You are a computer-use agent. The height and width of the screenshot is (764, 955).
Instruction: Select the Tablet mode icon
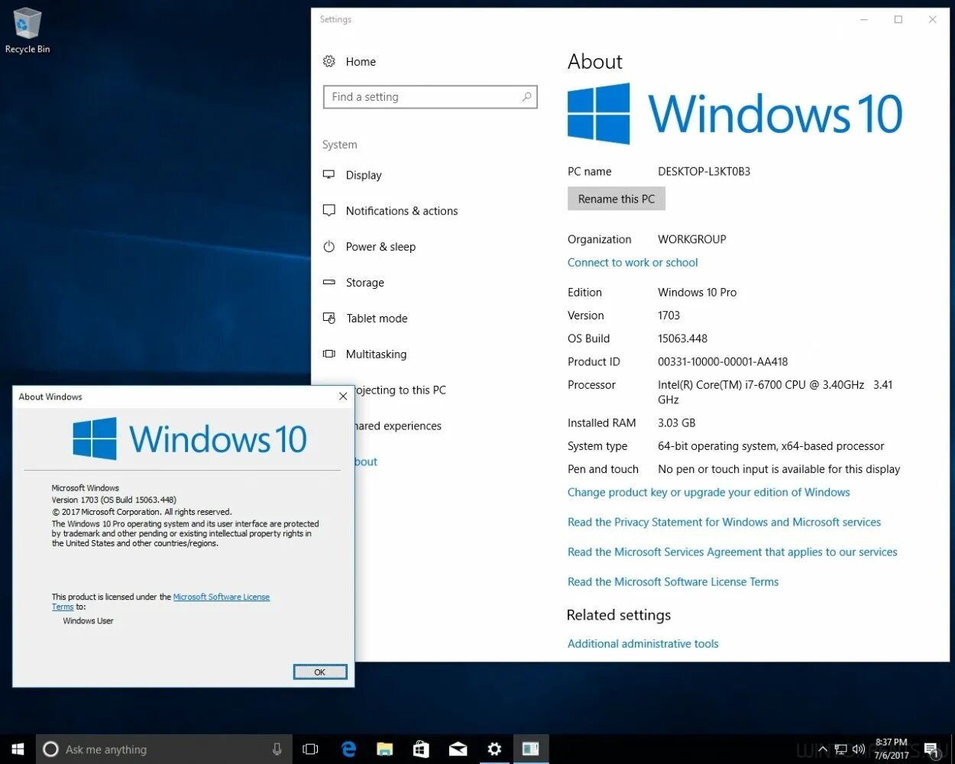click(329, 318)
